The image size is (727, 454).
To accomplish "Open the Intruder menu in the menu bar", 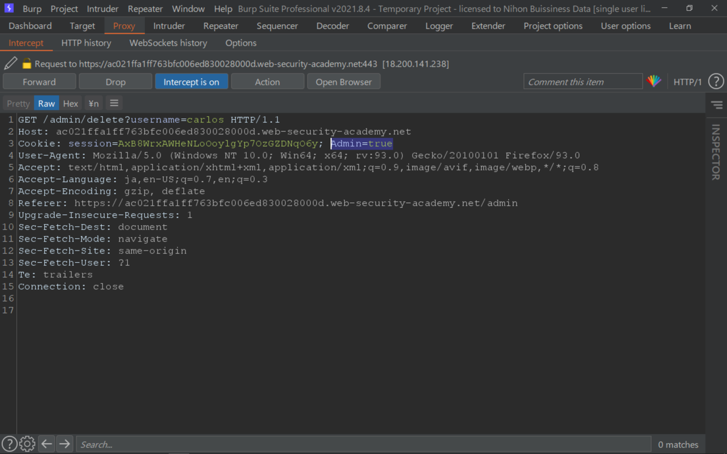I will (103, 9).
